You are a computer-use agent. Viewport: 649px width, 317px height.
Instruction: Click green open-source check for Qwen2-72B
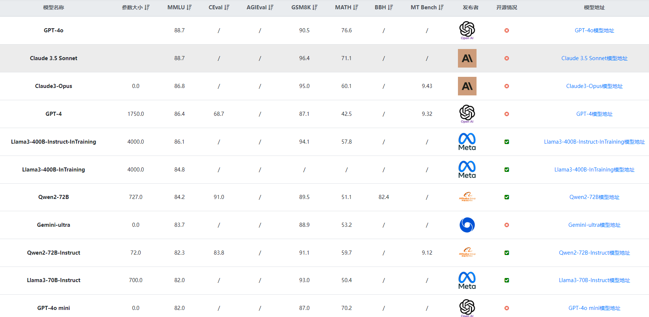tap(507, 197)
